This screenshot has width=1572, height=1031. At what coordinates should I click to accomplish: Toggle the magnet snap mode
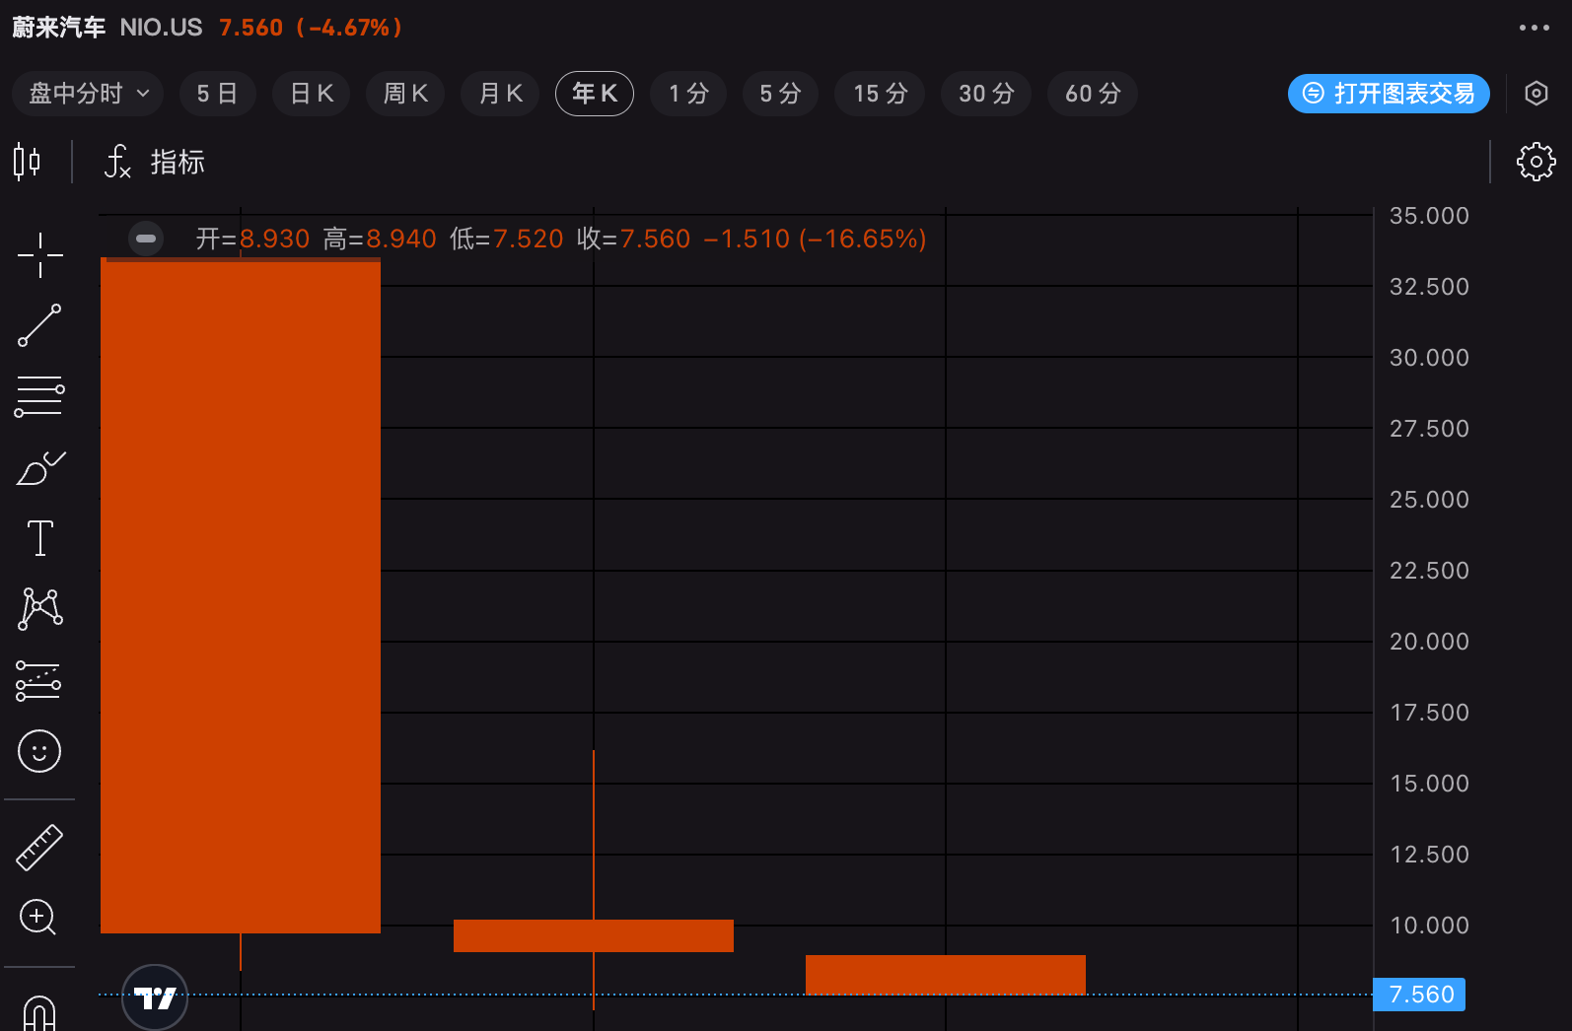pos(39,1013)
